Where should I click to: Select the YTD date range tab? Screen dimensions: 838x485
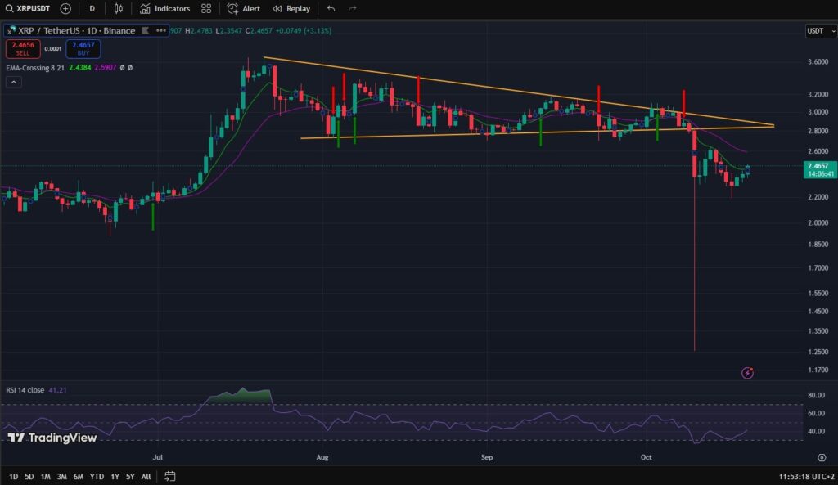click(x=97, y=476)
